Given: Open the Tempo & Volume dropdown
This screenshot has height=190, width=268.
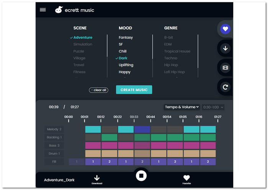Looking at the screenshot, I should tap(182, 107).
